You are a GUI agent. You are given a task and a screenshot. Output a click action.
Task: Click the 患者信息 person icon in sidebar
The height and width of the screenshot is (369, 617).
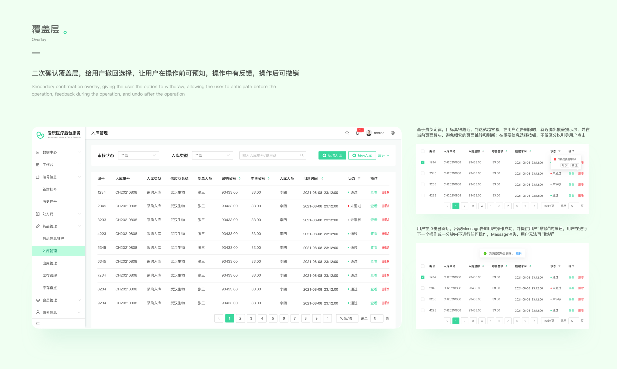38,313
